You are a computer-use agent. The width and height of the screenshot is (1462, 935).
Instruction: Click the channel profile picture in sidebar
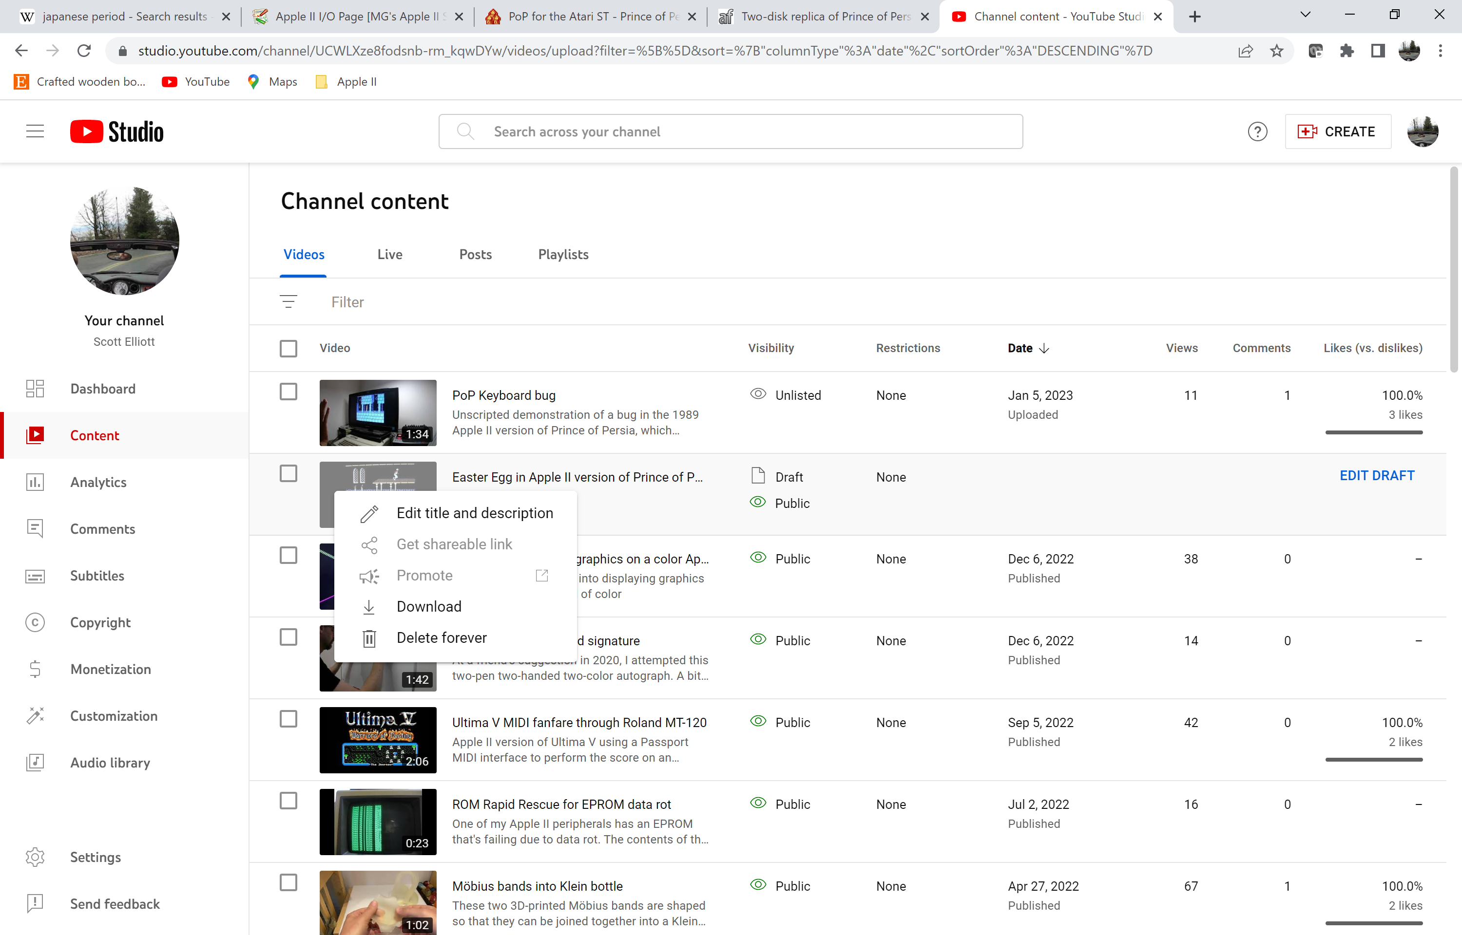(x=125, y=241)
